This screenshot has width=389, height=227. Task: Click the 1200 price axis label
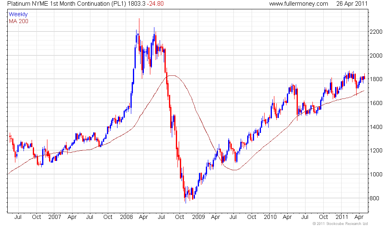tap(376, 150)
